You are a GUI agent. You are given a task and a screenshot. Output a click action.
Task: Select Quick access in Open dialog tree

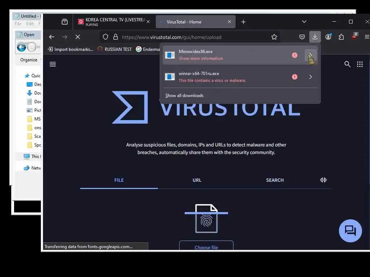tap(33, 76)
